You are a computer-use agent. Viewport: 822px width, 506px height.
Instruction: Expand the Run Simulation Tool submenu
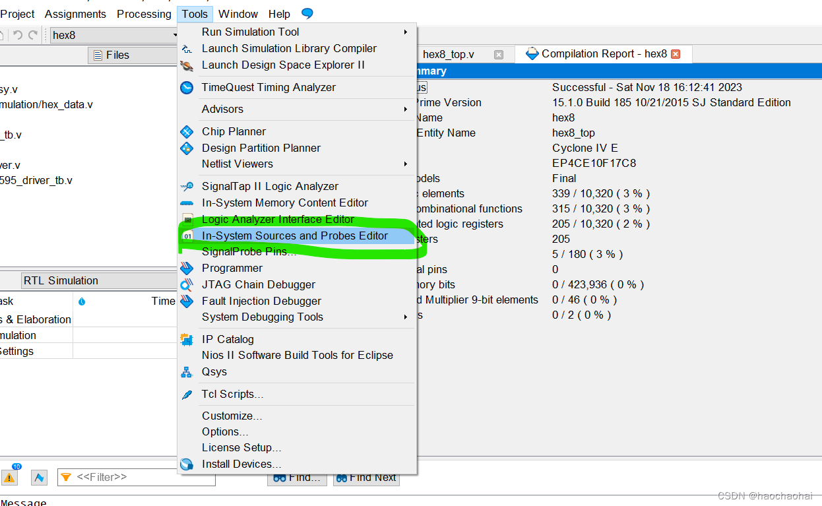click(x=249, y=32)
